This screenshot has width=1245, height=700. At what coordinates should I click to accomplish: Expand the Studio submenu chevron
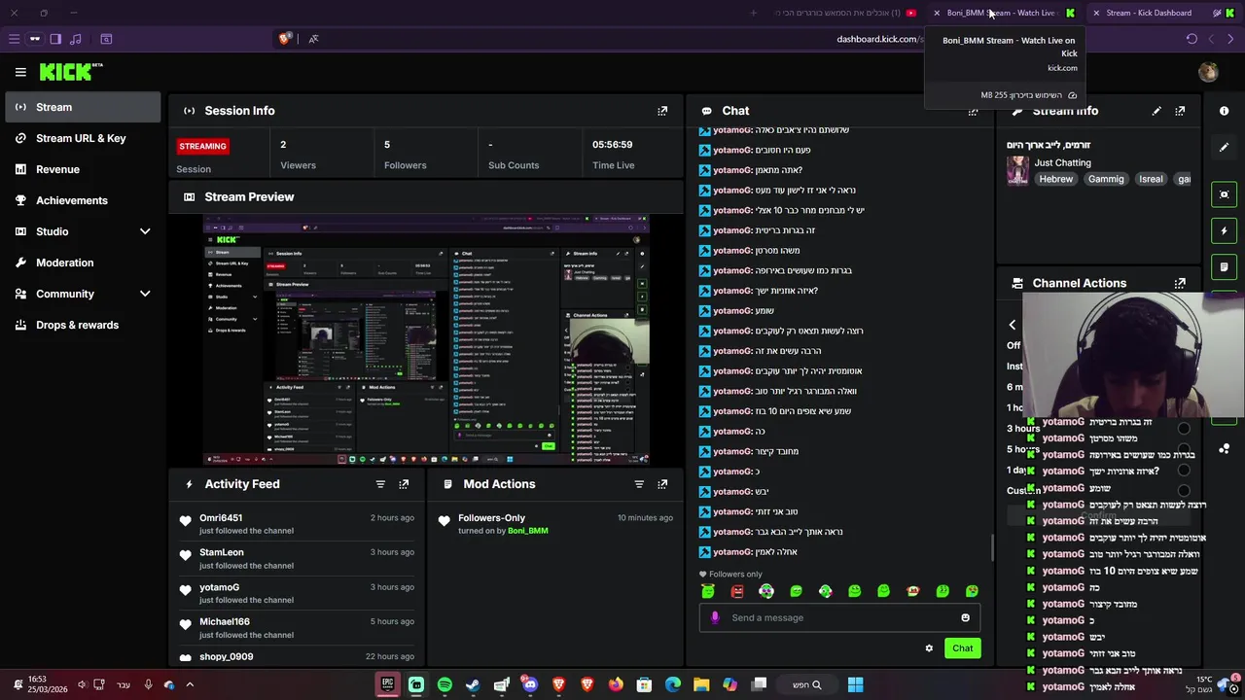click(145, 231)
